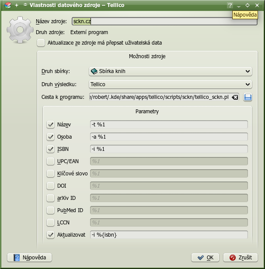The width and height of the screenshot is (265, 269).
Task: Edit the ISBN argument field '-i %1'
Action: coord(169,149)
